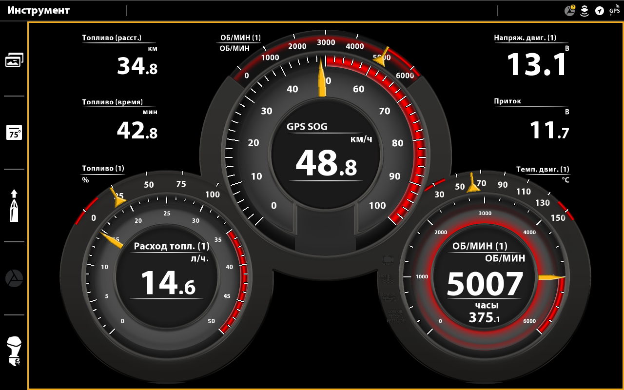Click the dimmed autopilot icon in sidebar
The width and height of the screenshot is (624, 390).
coord(14,278)
